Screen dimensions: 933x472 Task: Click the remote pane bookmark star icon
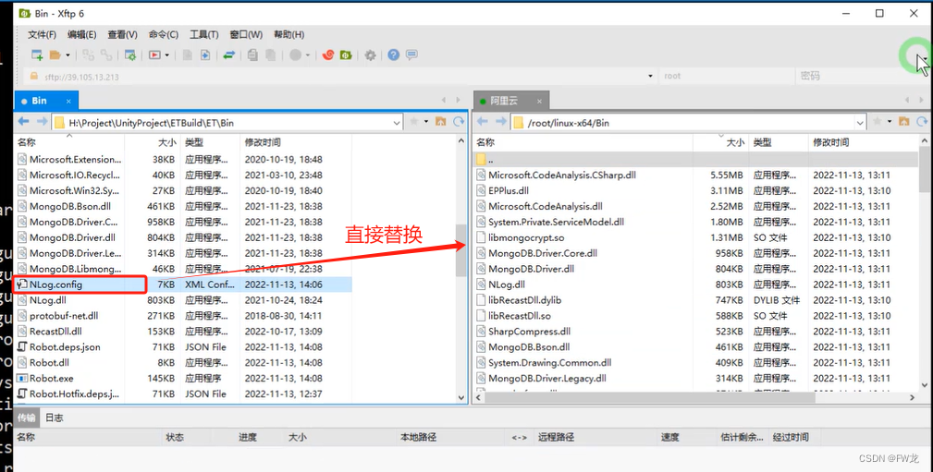coord(878,122)
